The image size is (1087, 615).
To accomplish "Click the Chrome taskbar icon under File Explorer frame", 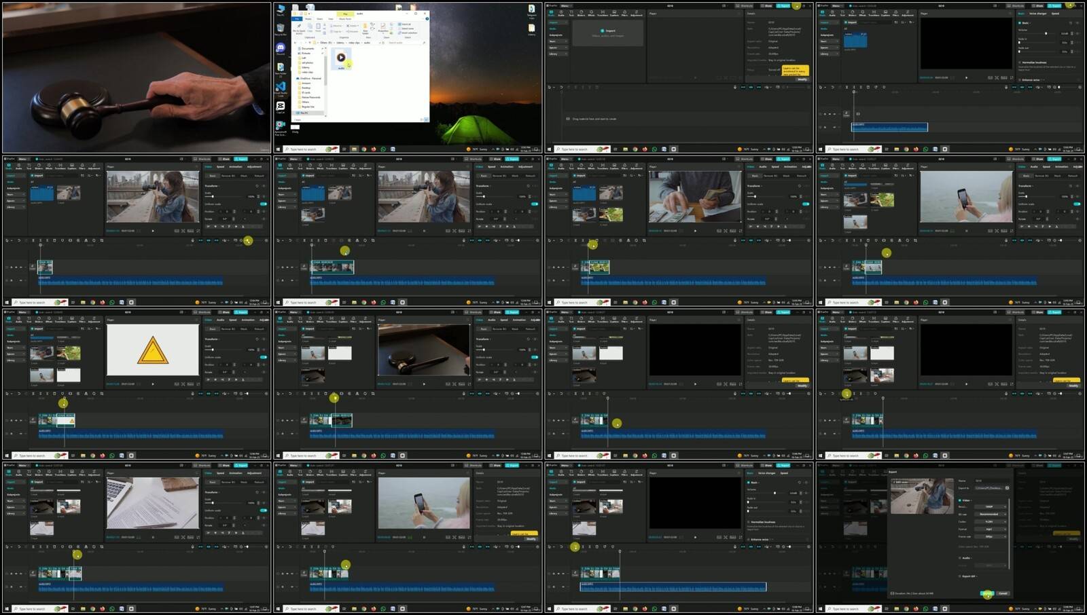I will (x=364, y=149).
